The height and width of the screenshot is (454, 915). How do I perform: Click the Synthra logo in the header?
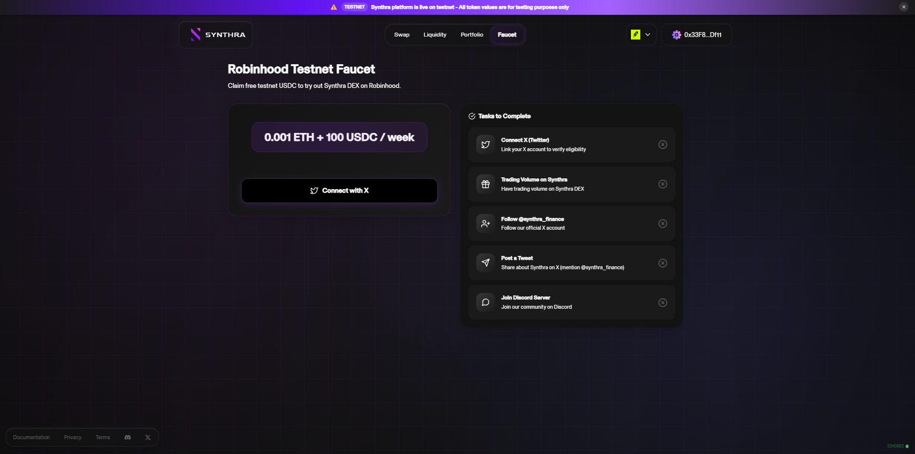point(216,35)
